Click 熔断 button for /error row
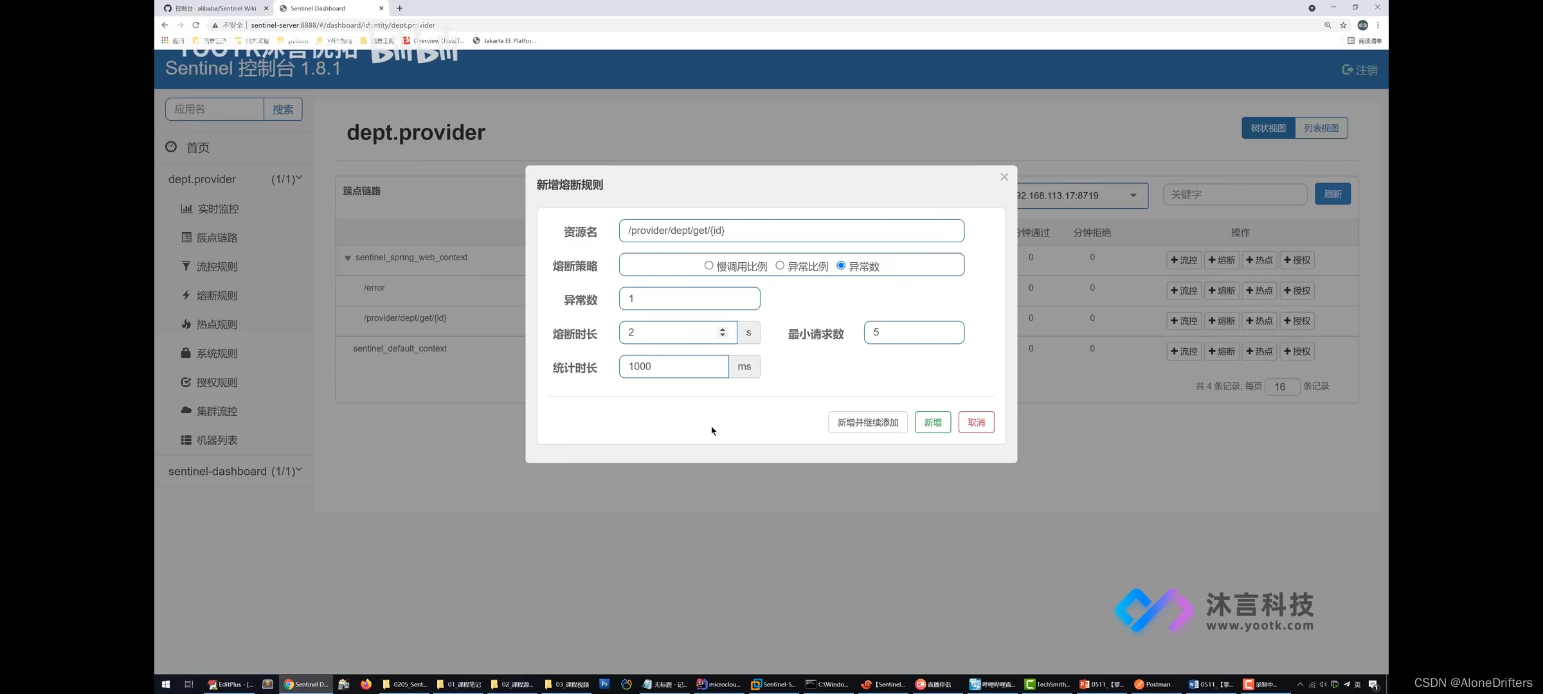1543x694 pixels. (1222, 290)
